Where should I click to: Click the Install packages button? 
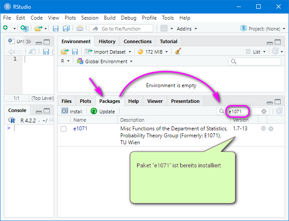72,111
